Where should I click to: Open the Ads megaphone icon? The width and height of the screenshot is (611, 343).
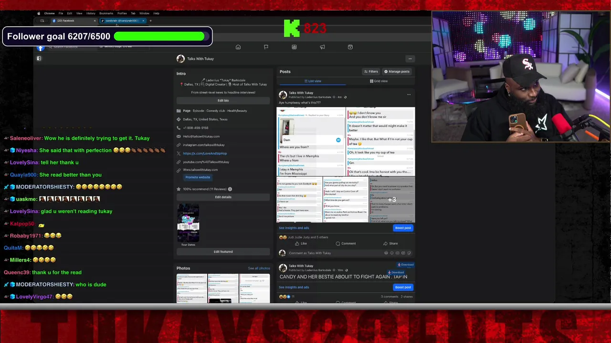point(322,47)
